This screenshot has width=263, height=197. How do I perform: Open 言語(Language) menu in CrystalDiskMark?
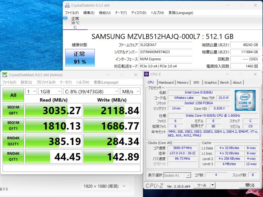[106, 82]
